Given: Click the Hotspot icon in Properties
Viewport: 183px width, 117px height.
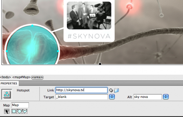Looking at the screenshot, I should [7, 94].
